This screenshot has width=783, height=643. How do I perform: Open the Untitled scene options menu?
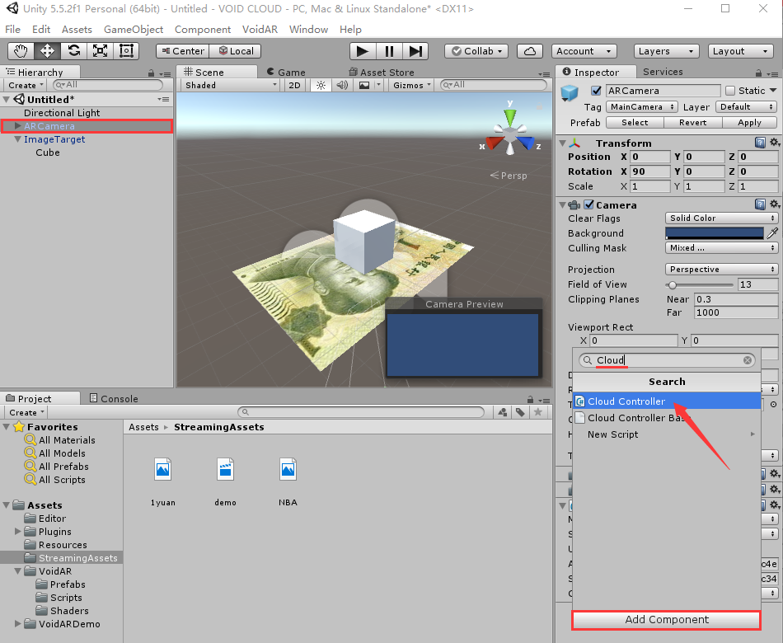point(163,100)
